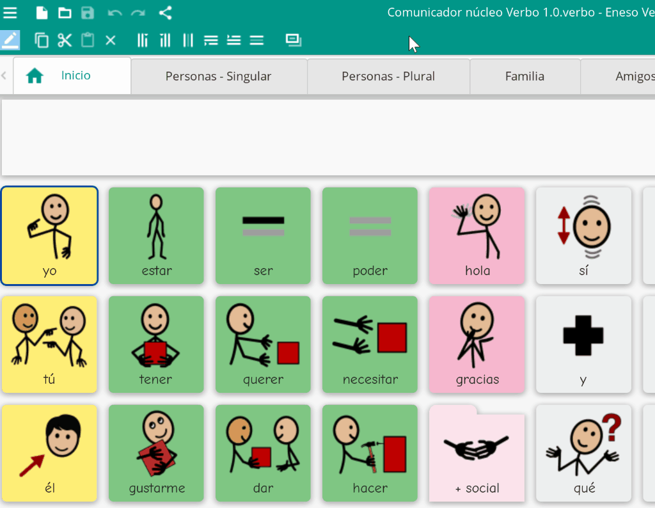
Task: Click the first row layout icon
Action: tap(211, 40)
